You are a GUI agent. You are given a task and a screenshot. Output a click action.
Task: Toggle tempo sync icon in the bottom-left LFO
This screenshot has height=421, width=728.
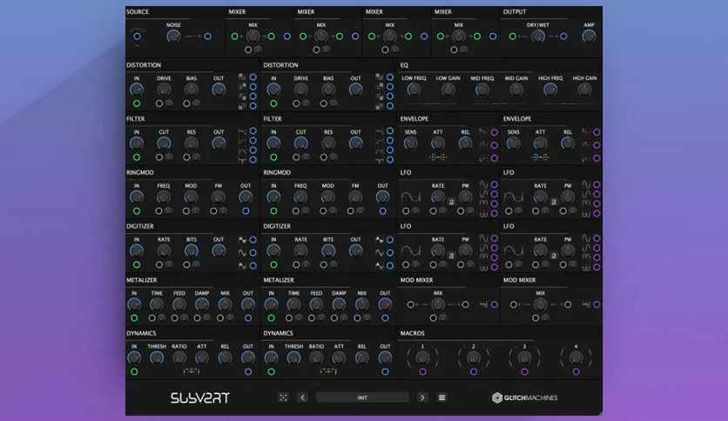click(x=451, y=256)
